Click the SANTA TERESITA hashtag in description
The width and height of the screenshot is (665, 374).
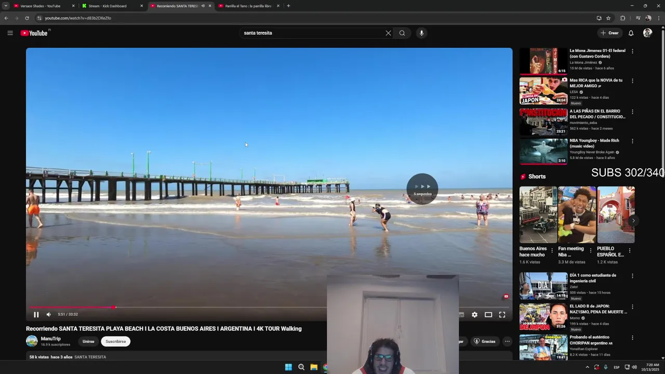point(90,357)
